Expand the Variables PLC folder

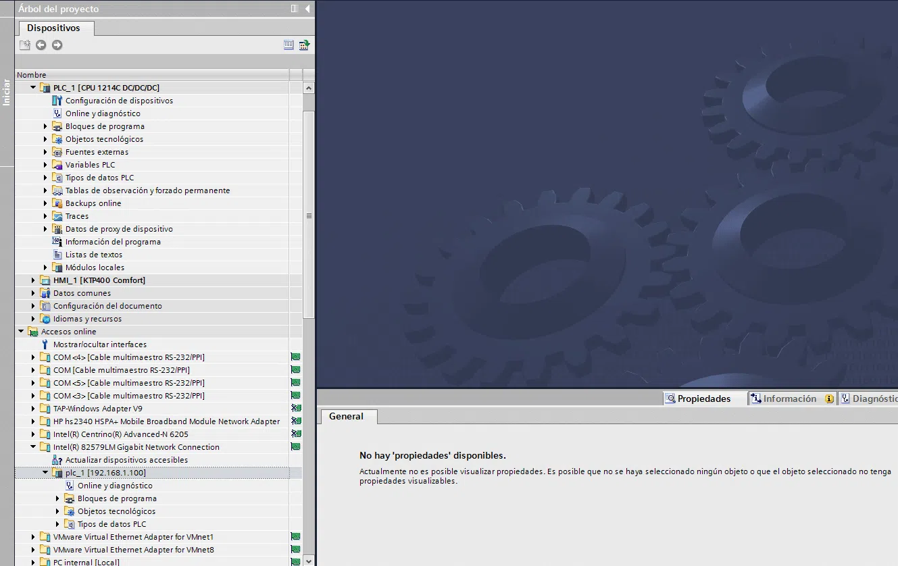click(46, 165)
